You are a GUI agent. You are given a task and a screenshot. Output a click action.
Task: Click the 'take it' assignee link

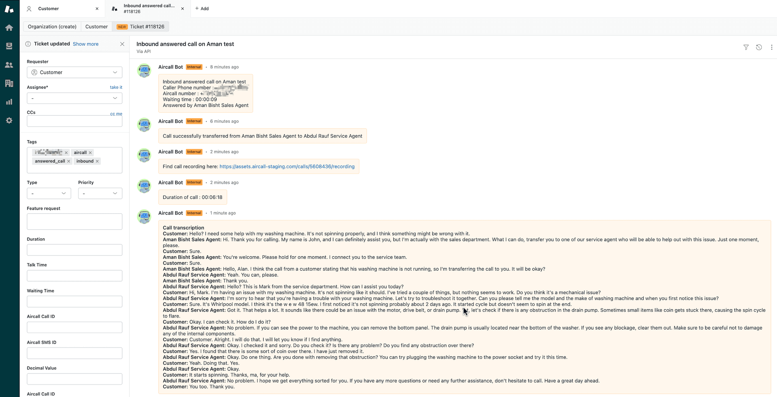(116, 87)
